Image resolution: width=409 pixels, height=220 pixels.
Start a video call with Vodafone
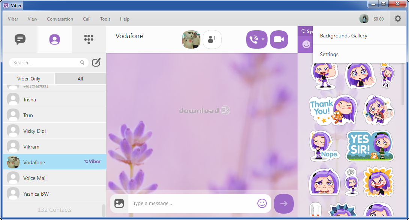pyautogui.click(x=279, y=40)
